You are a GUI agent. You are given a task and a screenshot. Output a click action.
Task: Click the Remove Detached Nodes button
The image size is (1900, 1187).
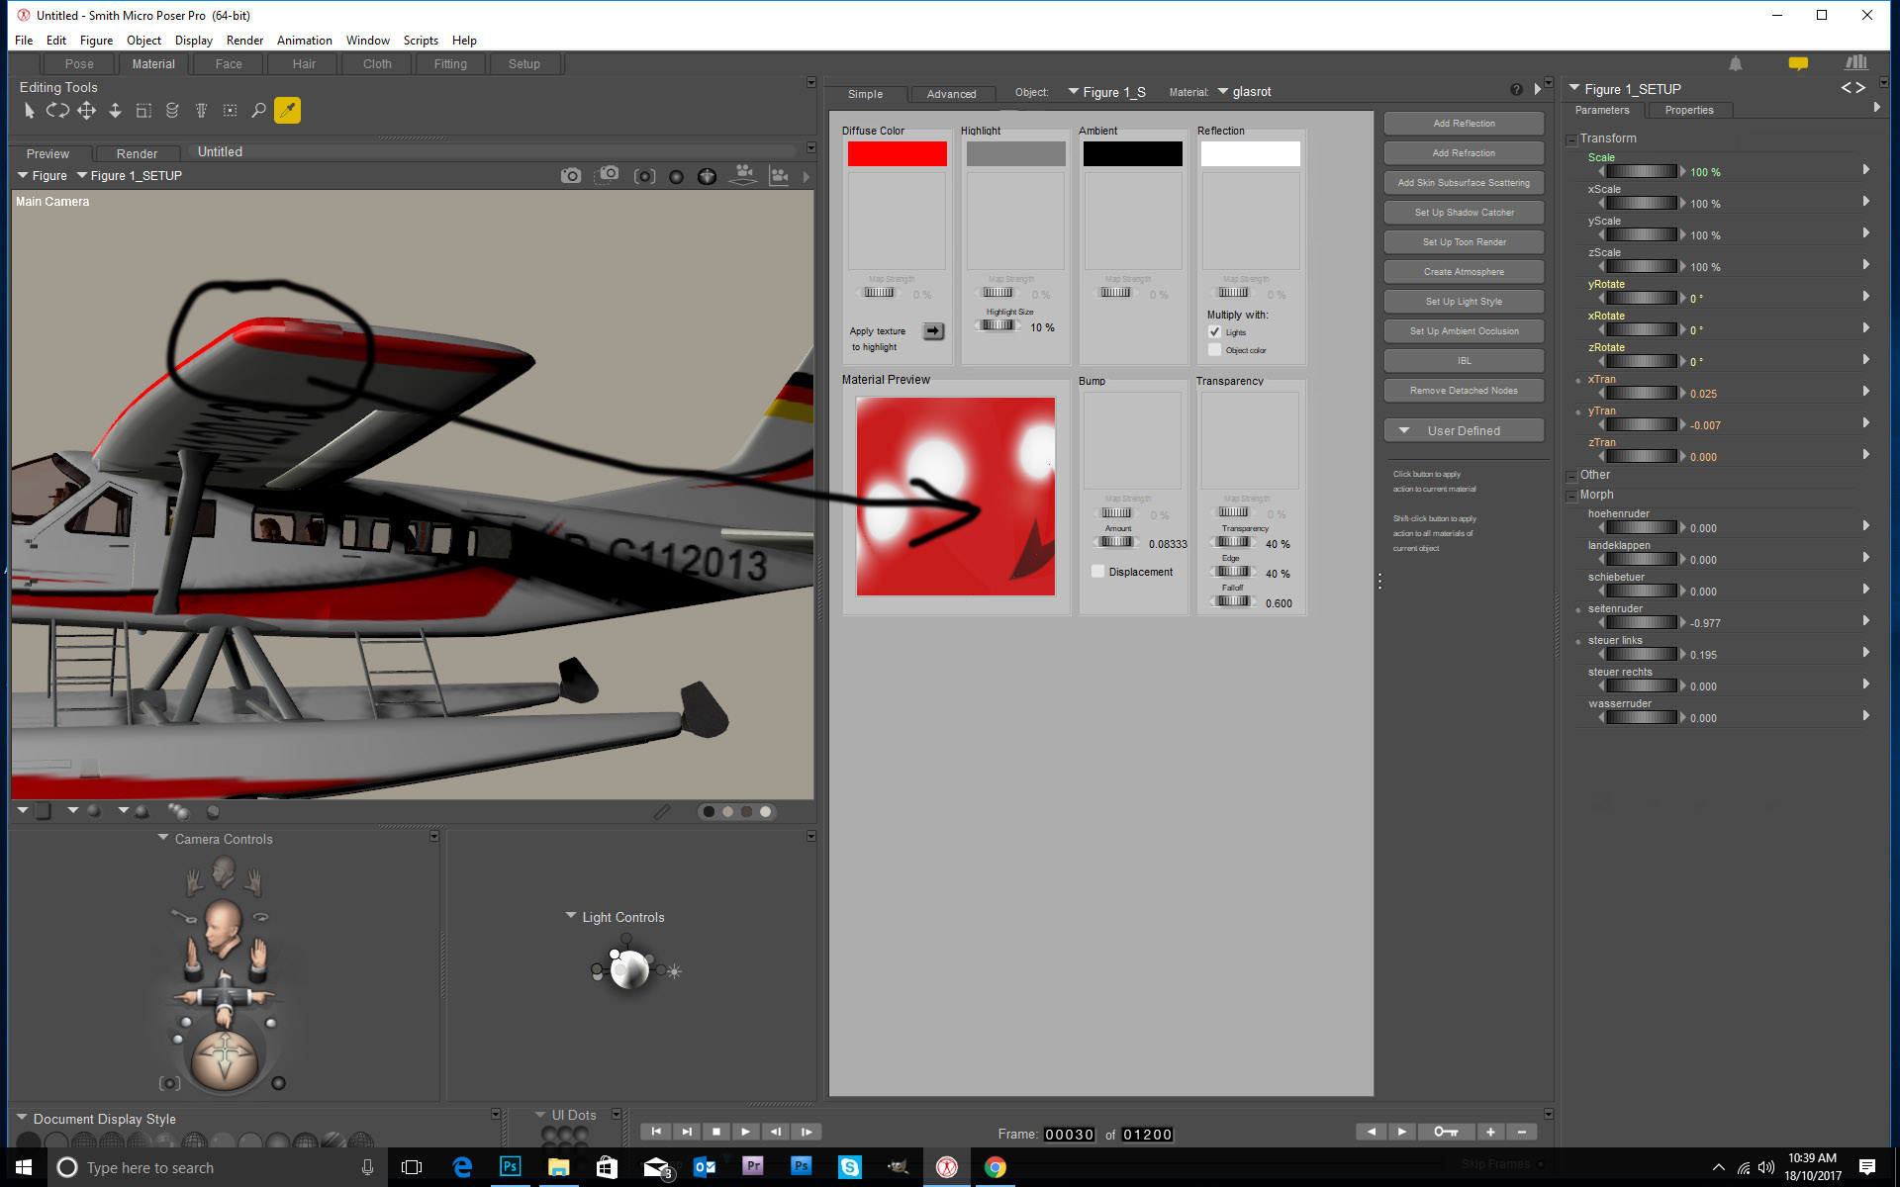click(x=1464, y=391)
